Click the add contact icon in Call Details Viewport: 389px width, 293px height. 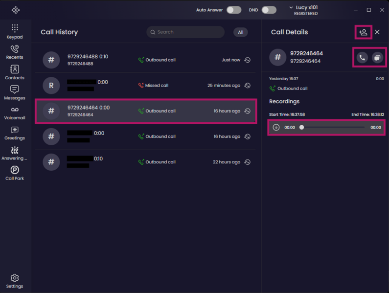pyautogui.click(x=363, y=32)
